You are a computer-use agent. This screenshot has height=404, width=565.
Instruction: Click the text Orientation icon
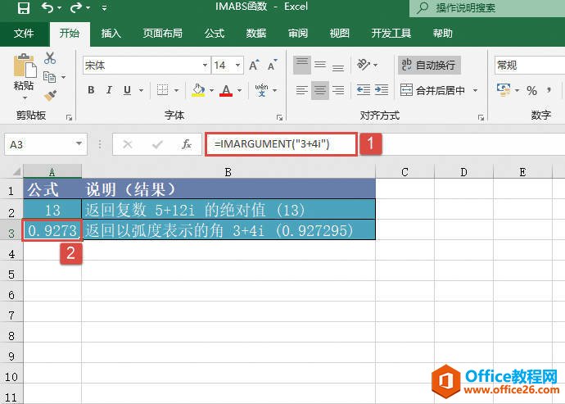tap(364, 65)
